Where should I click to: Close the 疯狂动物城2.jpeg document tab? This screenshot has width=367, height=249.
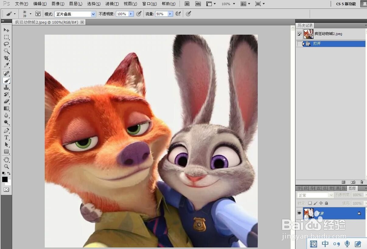click(x=82, y=22)
